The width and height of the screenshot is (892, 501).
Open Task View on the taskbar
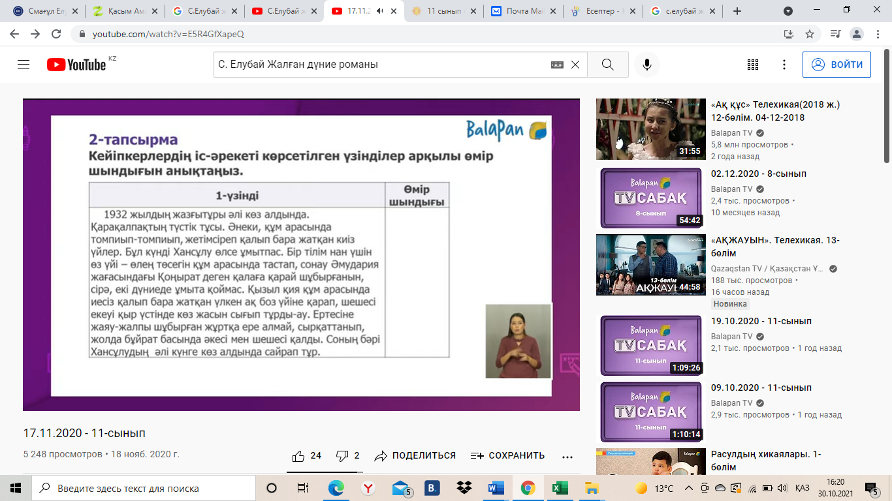(303, 488)
